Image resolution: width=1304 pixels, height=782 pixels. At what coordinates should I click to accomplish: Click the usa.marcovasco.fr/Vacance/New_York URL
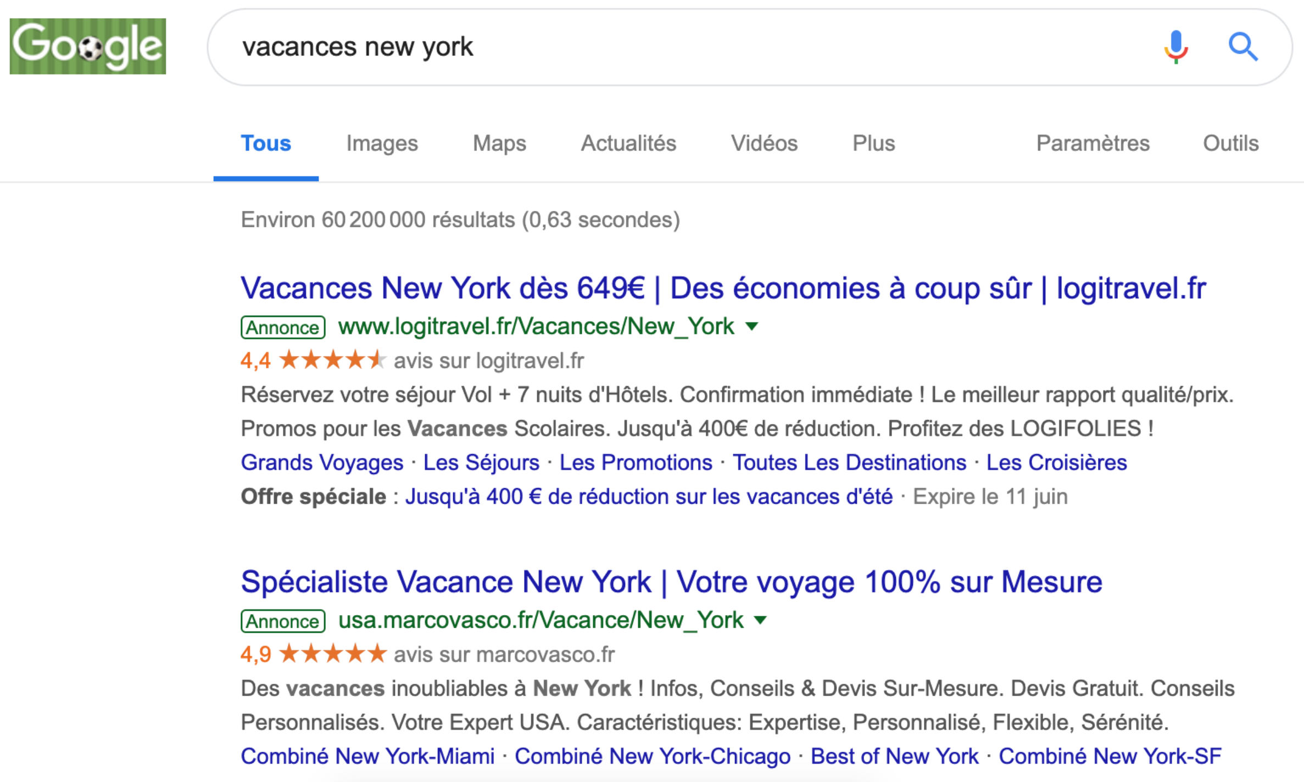tap(540, 621)
